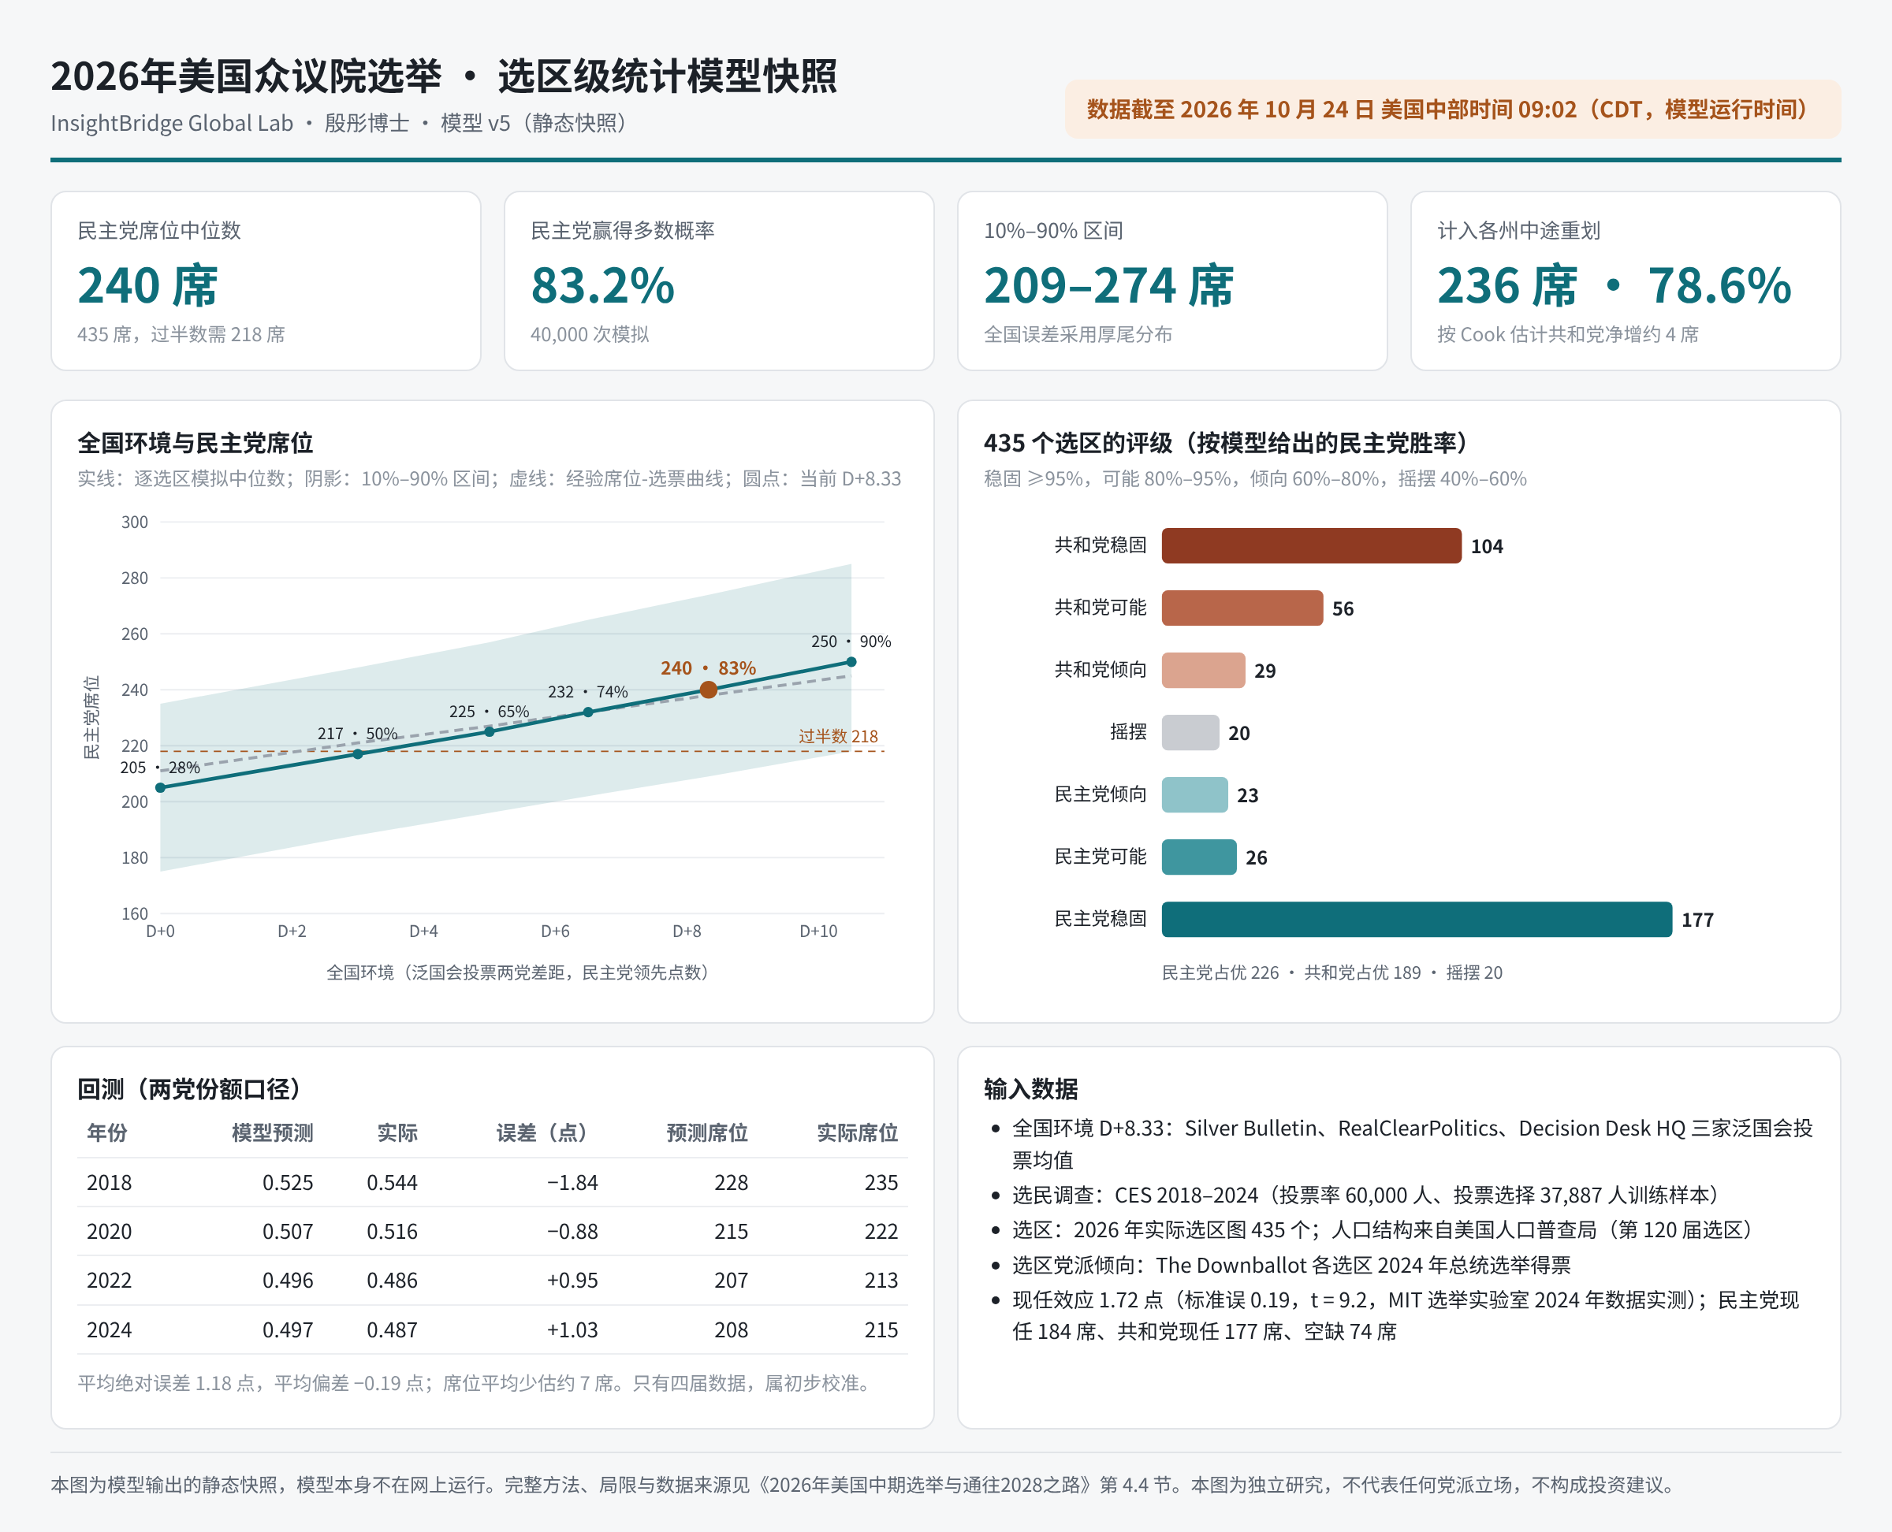
Task: Click the 民主党占优 226 summary line
Action: (x=1331, y=972)
